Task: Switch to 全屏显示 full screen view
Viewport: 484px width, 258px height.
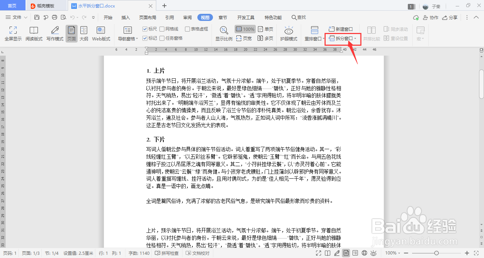Action: point(13,34)
